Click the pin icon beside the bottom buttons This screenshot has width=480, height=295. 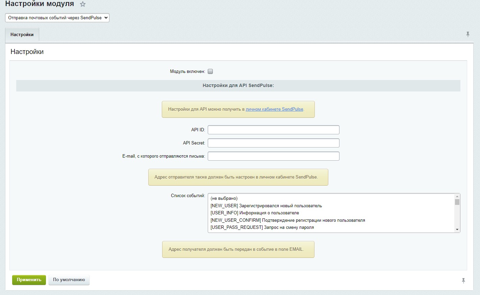coord(463,280)
